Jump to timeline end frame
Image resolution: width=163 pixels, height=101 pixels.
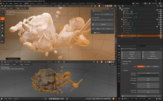pyautogui.click(x=59, y=99)
